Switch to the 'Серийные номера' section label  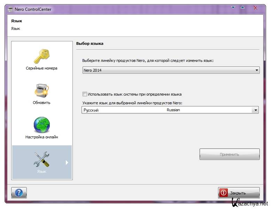41,68
